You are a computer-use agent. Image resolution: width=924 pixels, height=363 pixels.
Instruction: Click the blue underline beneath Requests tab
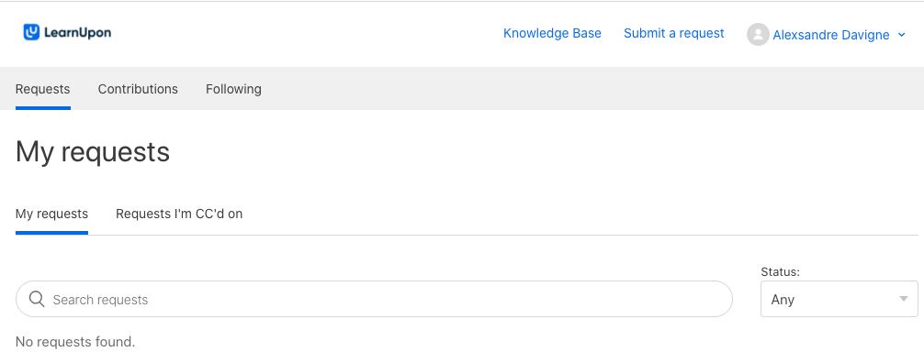tap(43, 108)
